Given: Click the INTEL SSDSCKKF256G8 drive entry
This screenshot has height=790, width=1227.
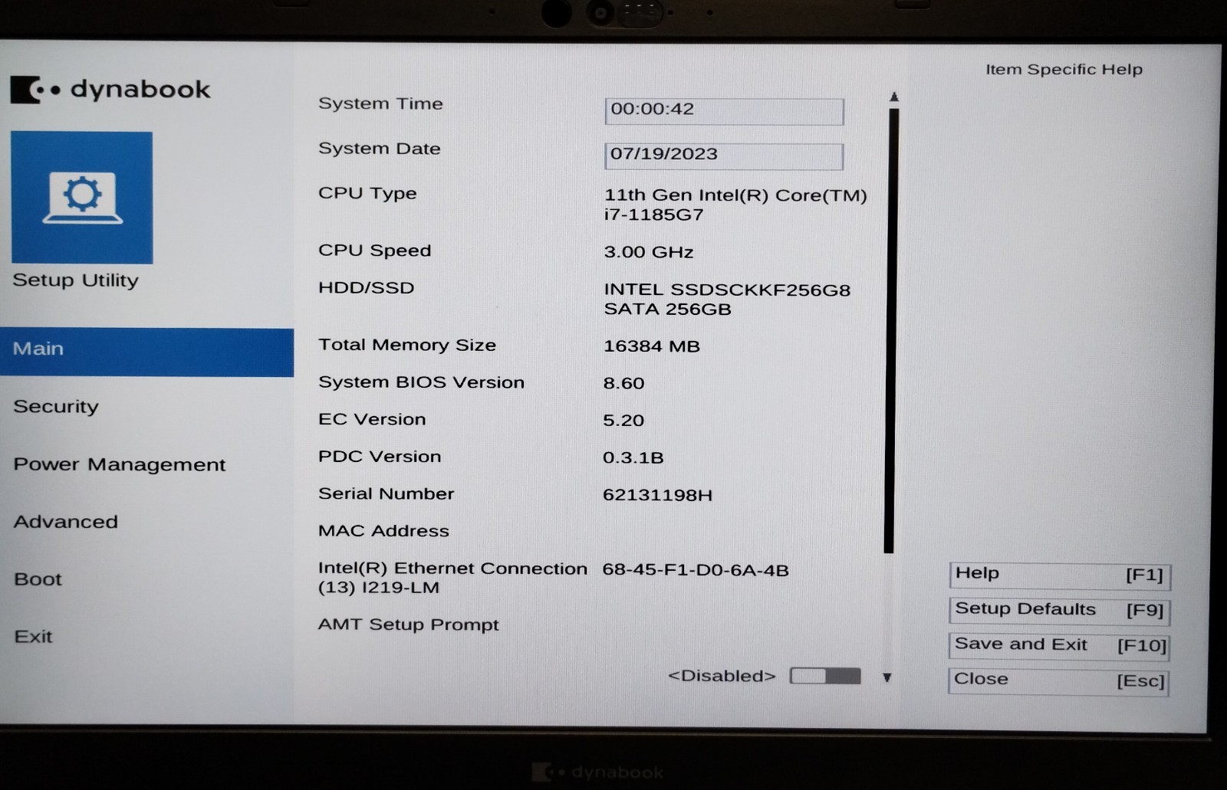Looking at the screenshot, I should (x=726, y=300).
